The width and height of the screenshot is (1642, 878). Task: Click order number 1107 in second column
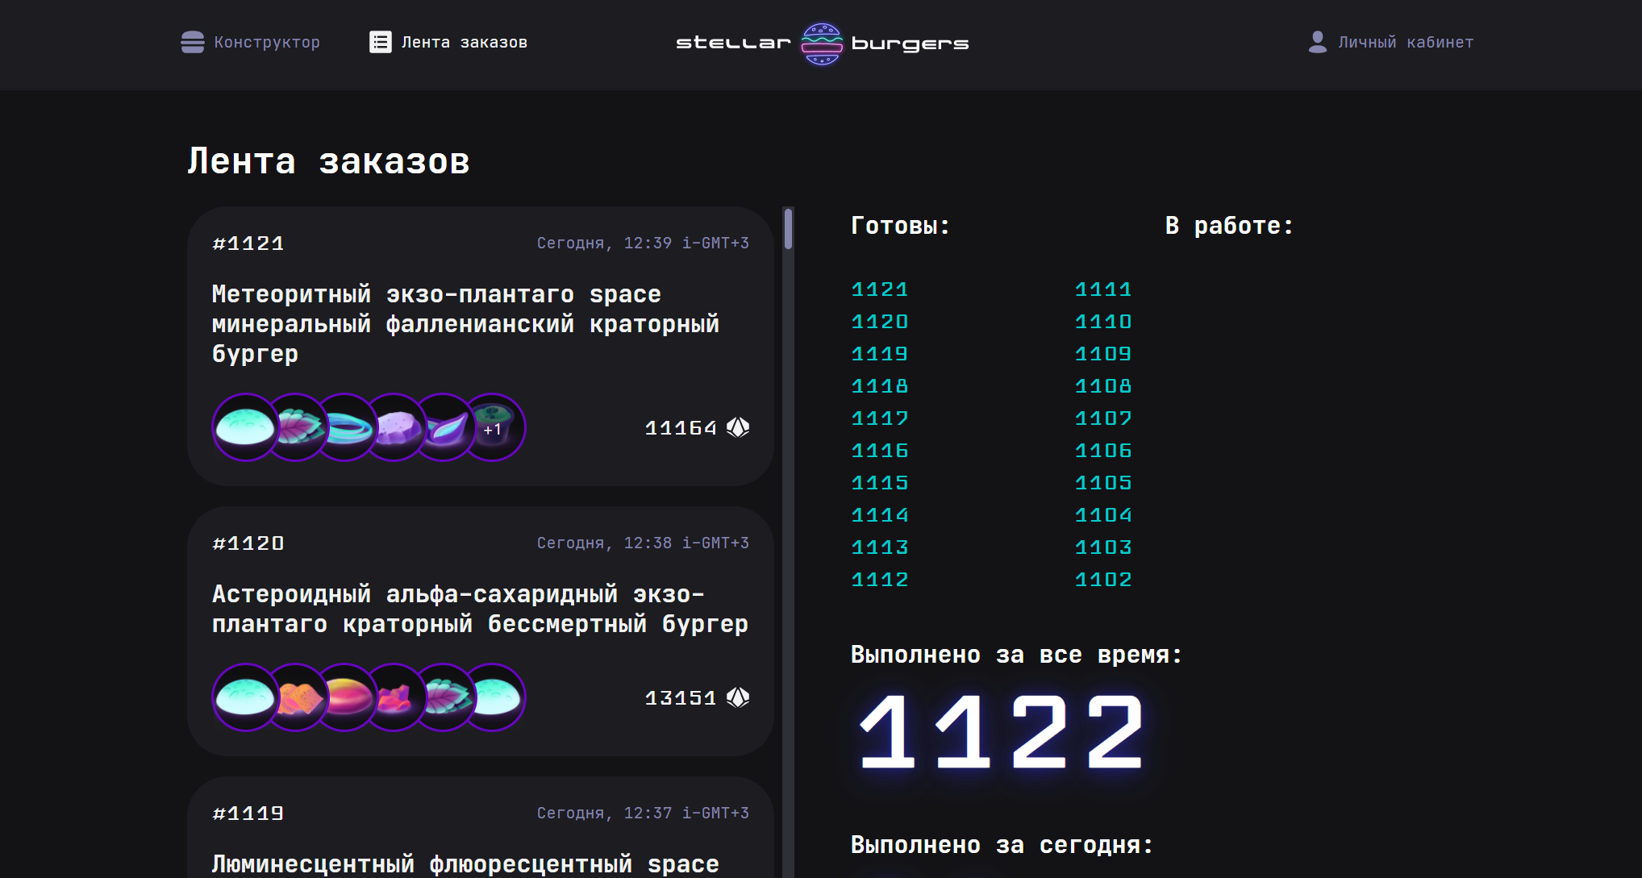click(x=1103, y=418)
